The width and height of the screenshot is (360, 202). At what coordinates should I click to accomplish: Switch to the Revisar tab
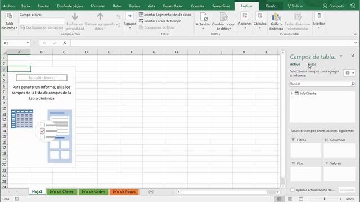[134, 6]
